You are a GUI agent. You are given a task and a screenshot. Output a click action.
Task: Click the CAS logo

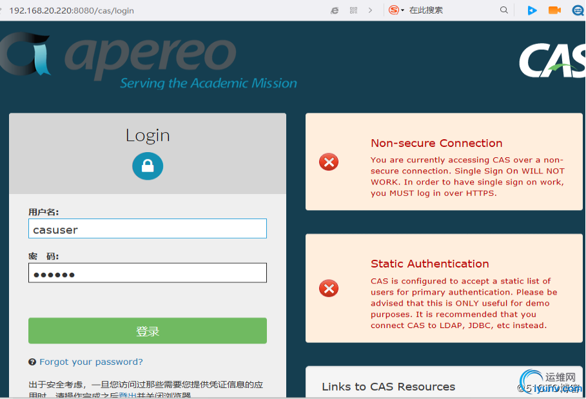[x=552, y=61]
